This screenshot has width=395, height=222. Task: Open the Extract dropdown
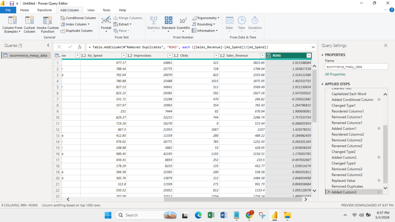(122, 24)
